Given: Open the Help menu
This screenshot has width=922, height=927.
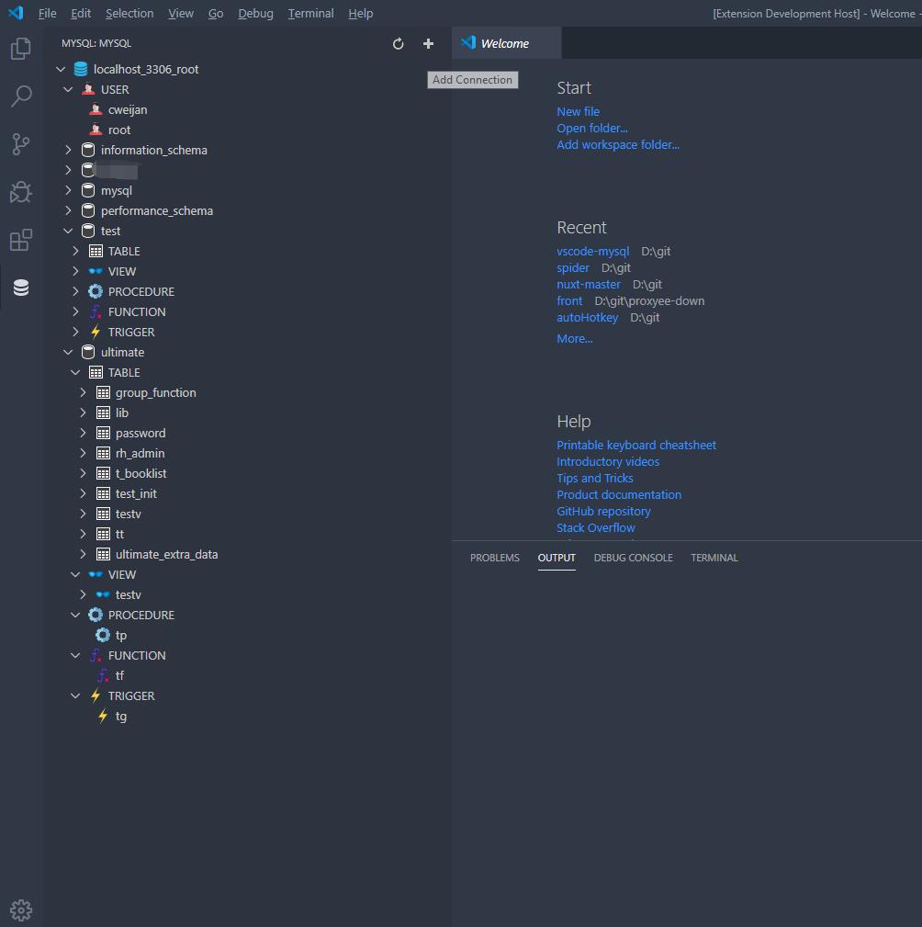Looking at the screenshot, I should [361, 13].
